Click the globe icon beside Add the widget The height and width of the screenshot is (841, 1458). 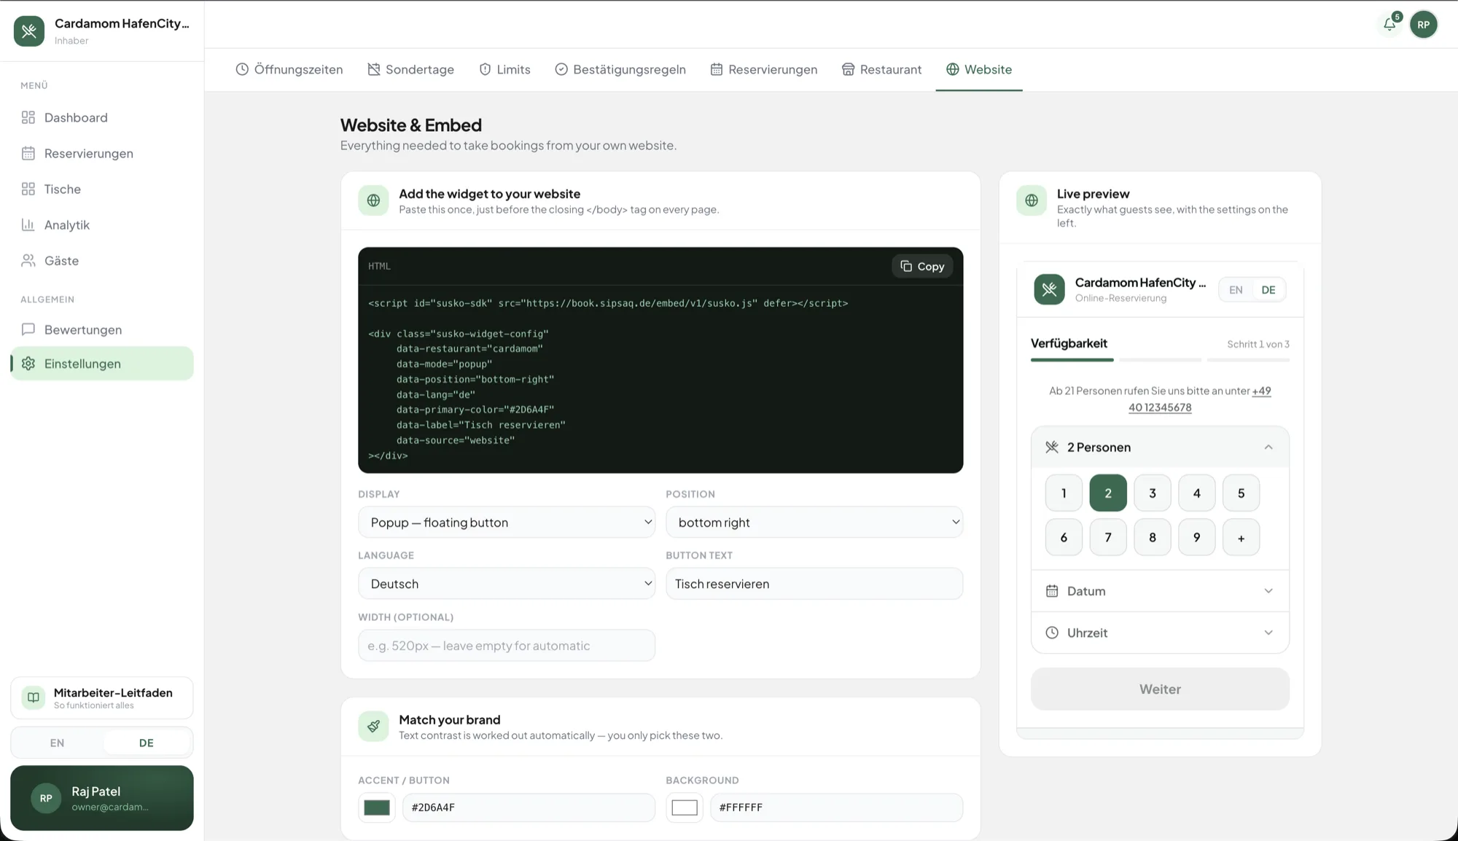click(x=373, y=200)
